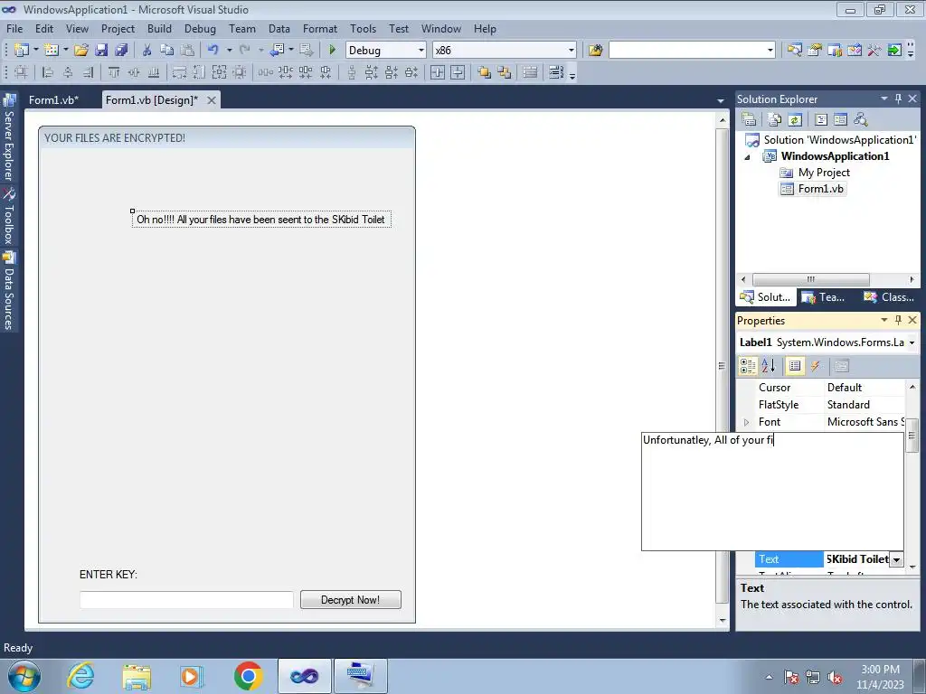Open the Debug configuration dropdown
Screen dimensions: 926x694
[x=421, y=51]
